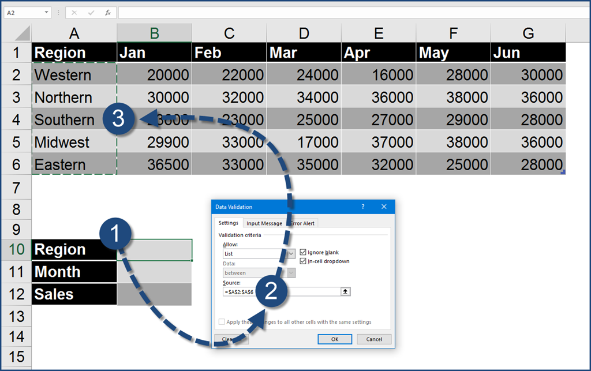Viewport: 591px width, 371px height.
Task: Expand the Name Box dropdown arrow
Action: 47,12
